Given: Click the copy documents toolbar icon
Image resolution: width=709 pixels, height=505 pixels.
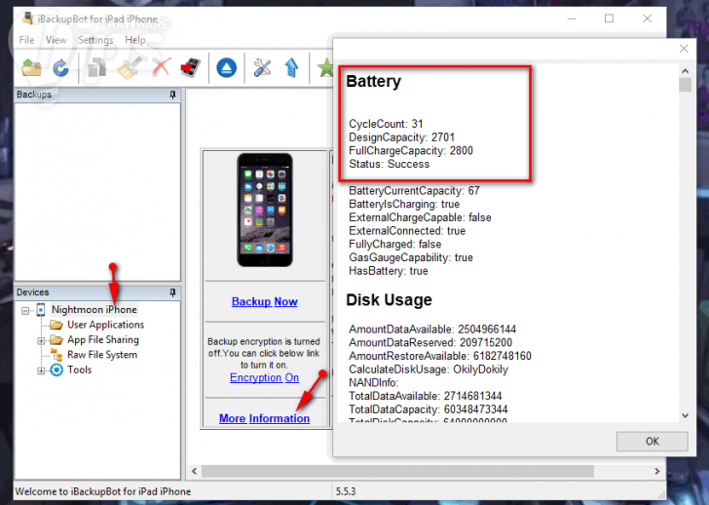Looking at the screenshot, I should point(96,69).
